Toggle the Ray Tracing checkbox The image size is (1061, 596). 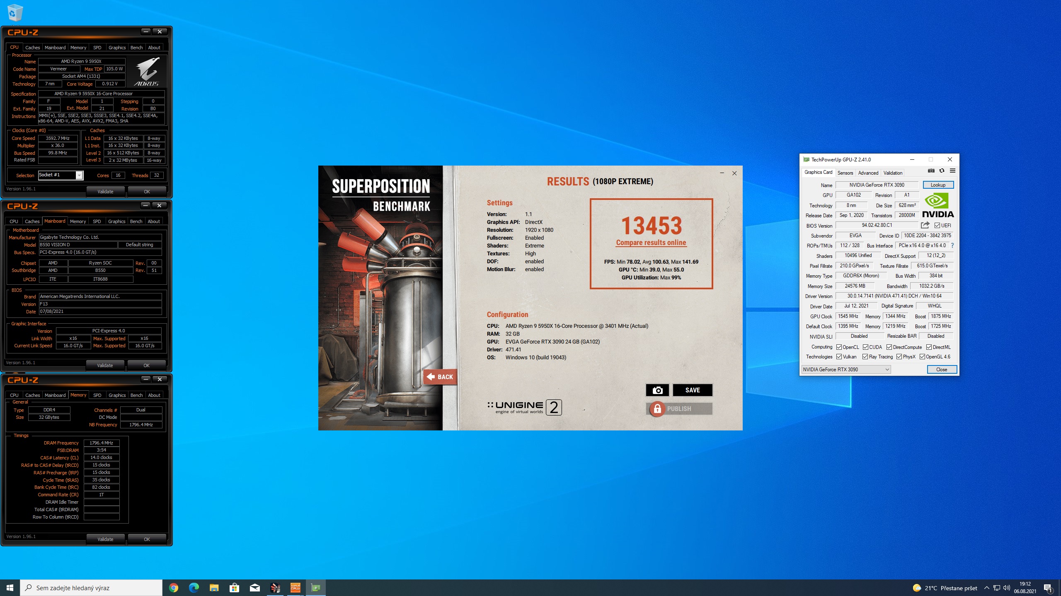[x=865, y=356]
